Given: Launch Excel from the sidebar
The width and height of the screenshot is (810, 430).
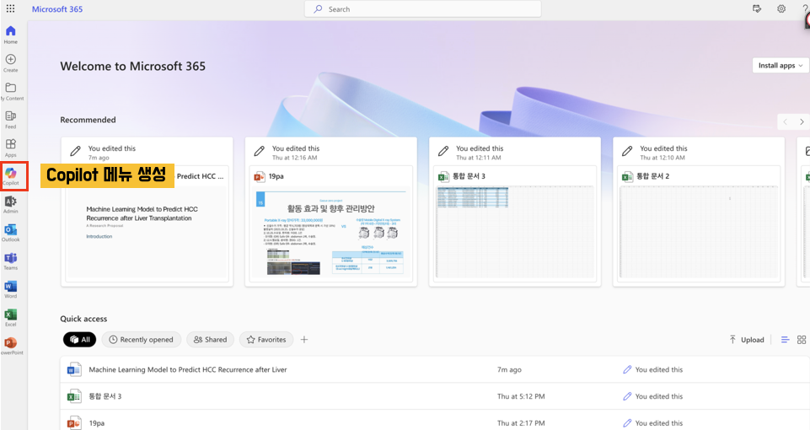Looking at the screenshot, I should coord(10,317).
